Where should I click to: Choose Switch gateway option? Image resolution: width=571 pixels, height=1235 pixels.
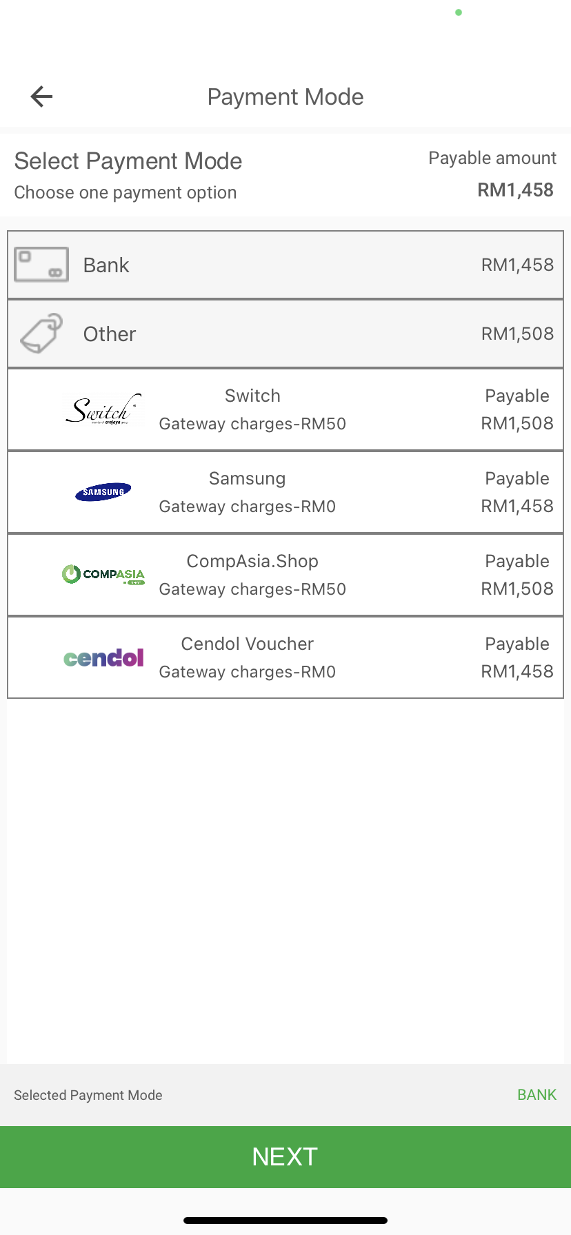click(252, 409)
